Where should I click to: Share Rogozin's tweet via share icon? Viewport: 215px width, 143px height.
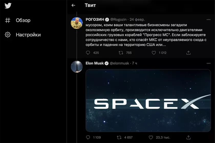pyautogui.click(x=188, y=53)
